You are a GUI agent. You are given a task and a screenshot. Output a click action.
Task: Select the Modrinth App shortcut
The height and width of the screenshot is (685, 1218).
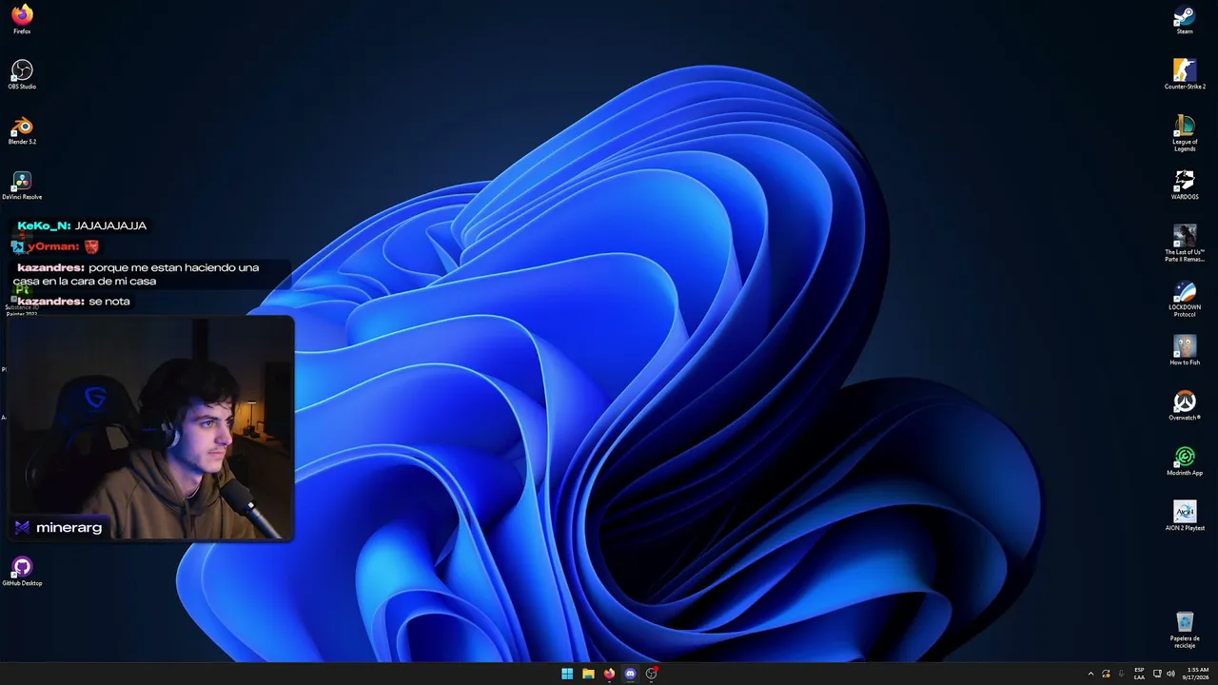coord(1185,460)
